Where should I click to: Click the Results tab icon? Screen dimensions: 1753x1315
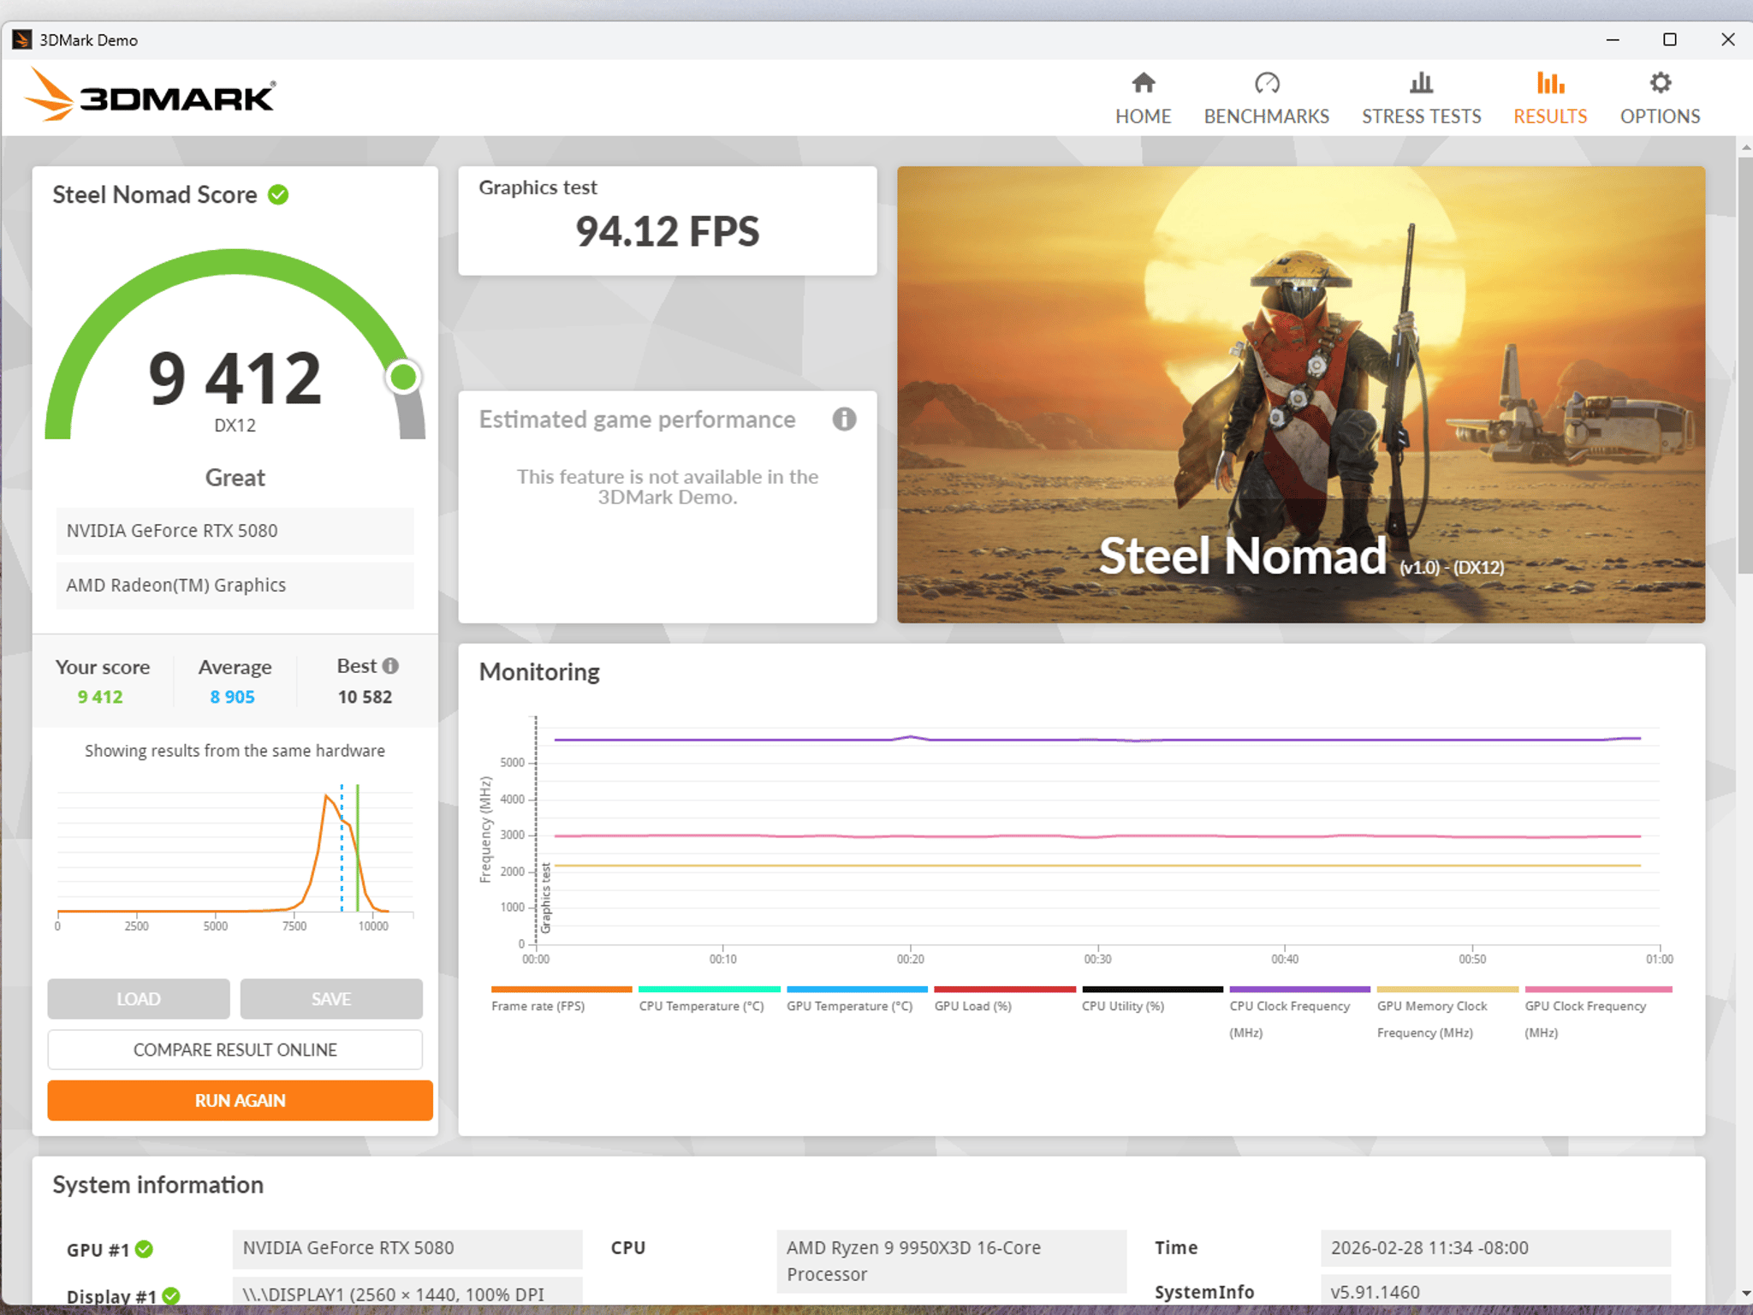pos(1550,83)
